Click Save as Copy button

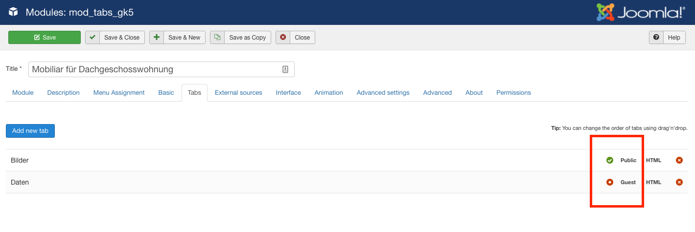coord(240,38)
